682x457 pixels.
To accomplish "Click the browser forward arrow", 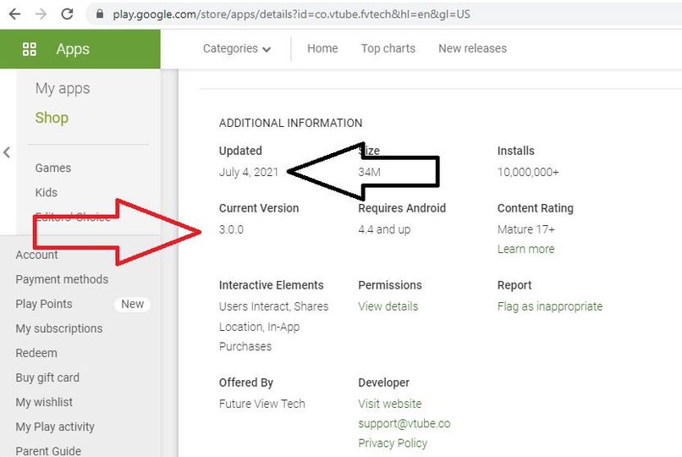I will tap(41, 14).
